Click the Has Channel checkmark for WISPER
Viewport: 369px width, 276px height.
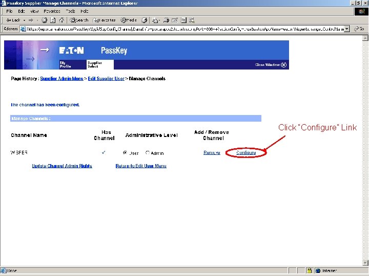pyautogui.click(x=104, y=152)
